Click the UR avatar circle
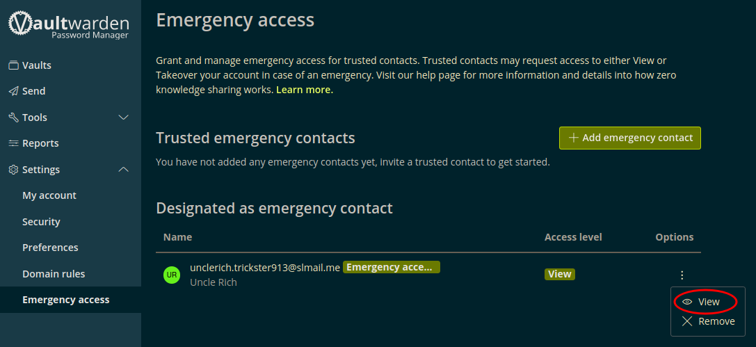The width and height of the screenshot is (756, 347). [x=171, y=275]
